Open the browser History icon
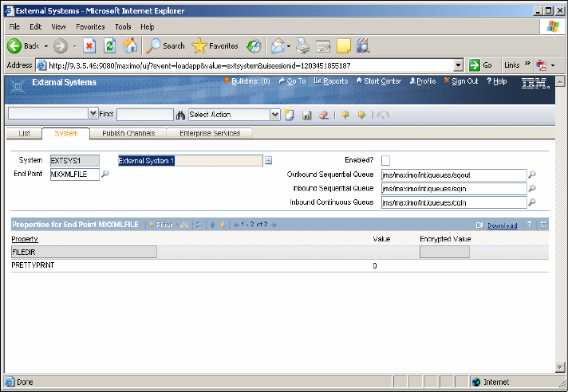The height and width of the screenshot is (392, 568). [x=254, y=46]
